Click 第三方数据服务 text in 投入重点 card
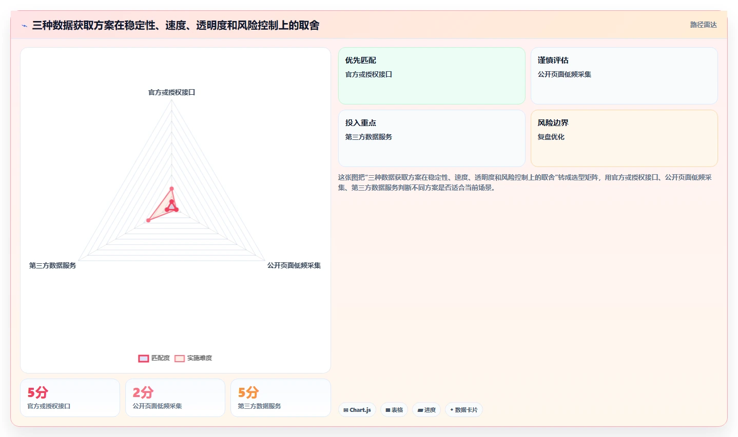 click(x=368, y=137)
